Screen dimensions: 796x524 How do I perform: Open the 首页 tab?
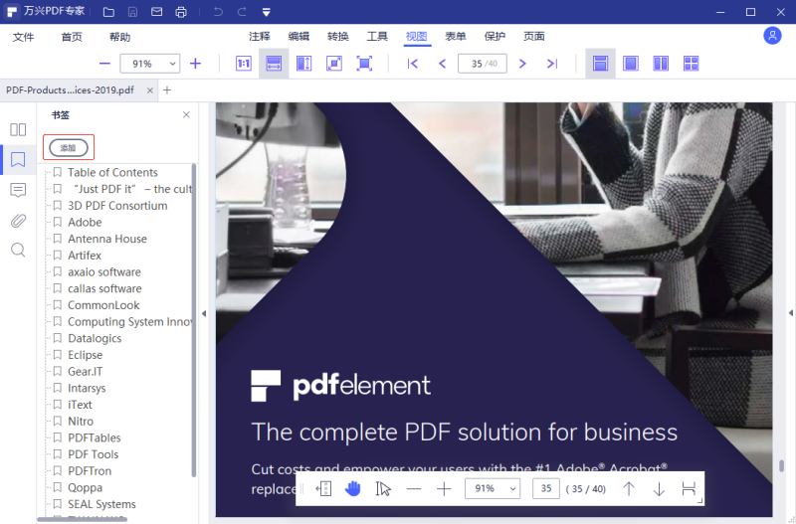72,37
